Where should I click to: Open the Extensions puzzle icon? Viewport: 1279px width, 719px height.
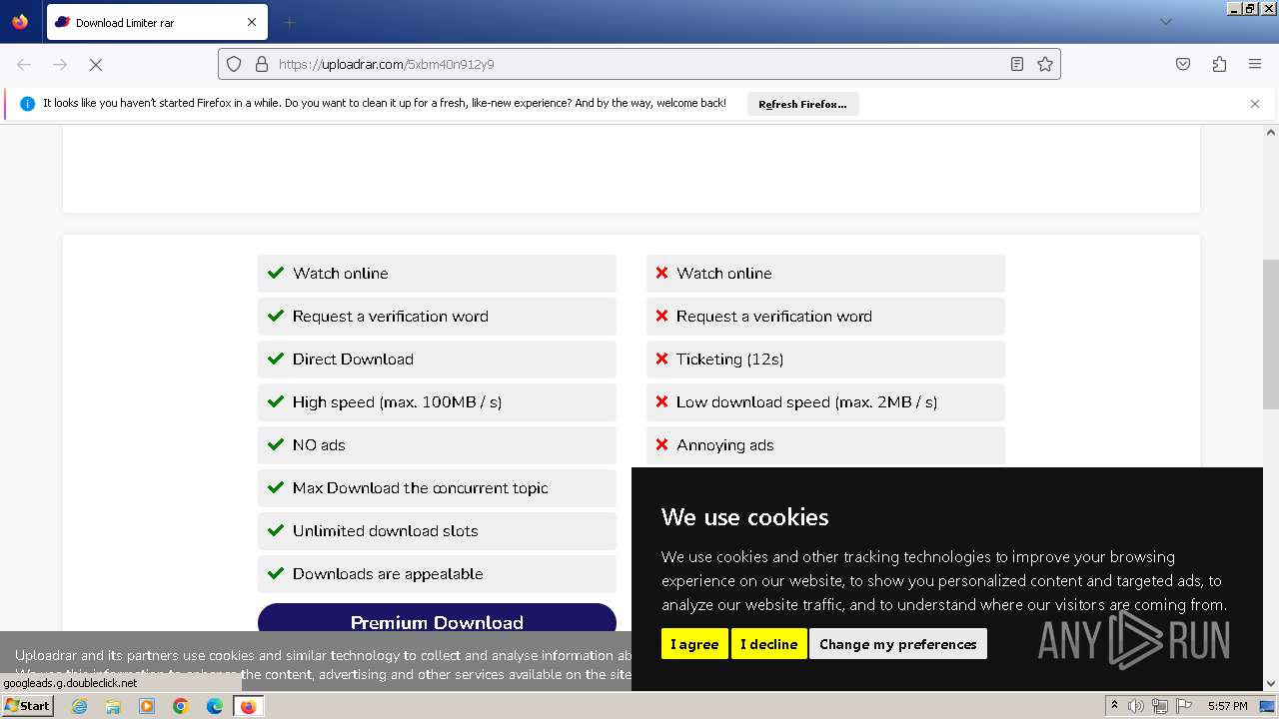(1219, 64)
